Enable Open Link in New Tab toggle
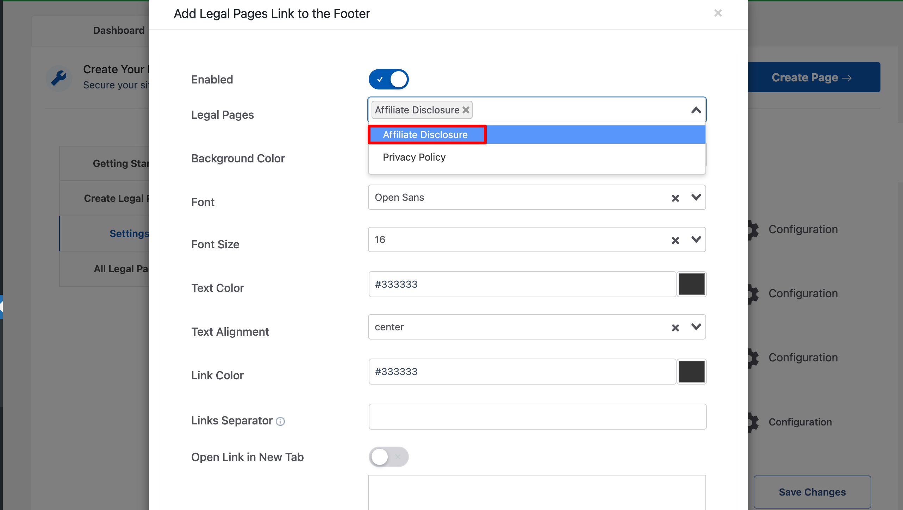The height and width of the screenshot is (510, 903). (388, 457)
